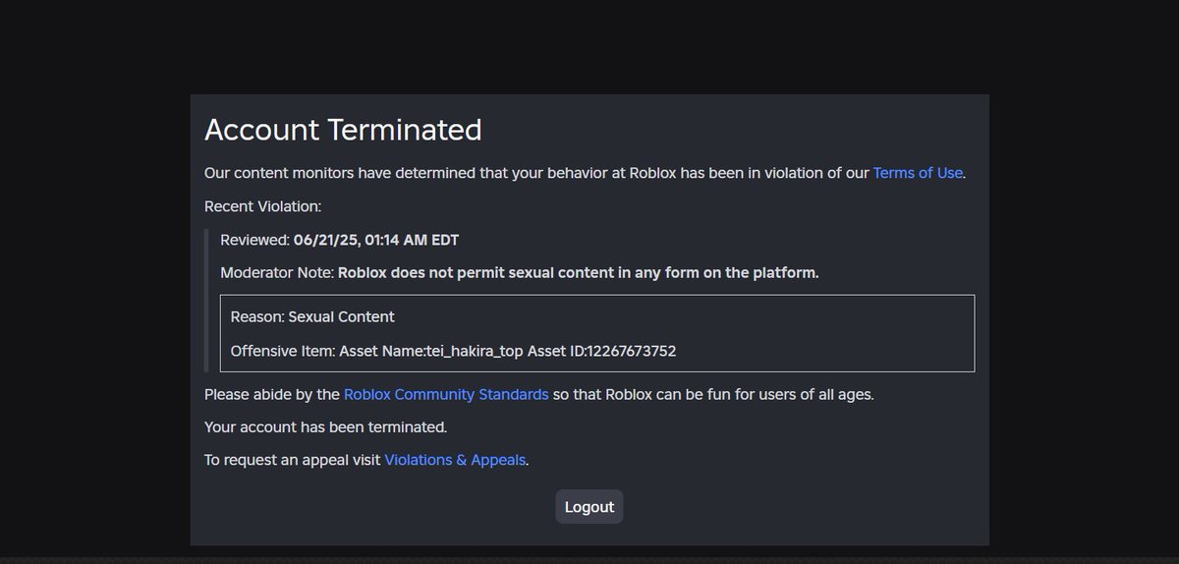The height and width of the screenshot is (564, 1179).
Task: Open the Roblox Community Standards link
Action: pyautogui.click(x=446, y=395)
